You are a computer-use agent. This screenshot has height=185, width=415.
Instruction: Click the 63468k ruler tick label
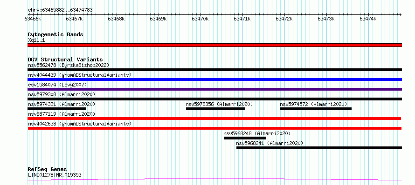click(x=117, y=19)
